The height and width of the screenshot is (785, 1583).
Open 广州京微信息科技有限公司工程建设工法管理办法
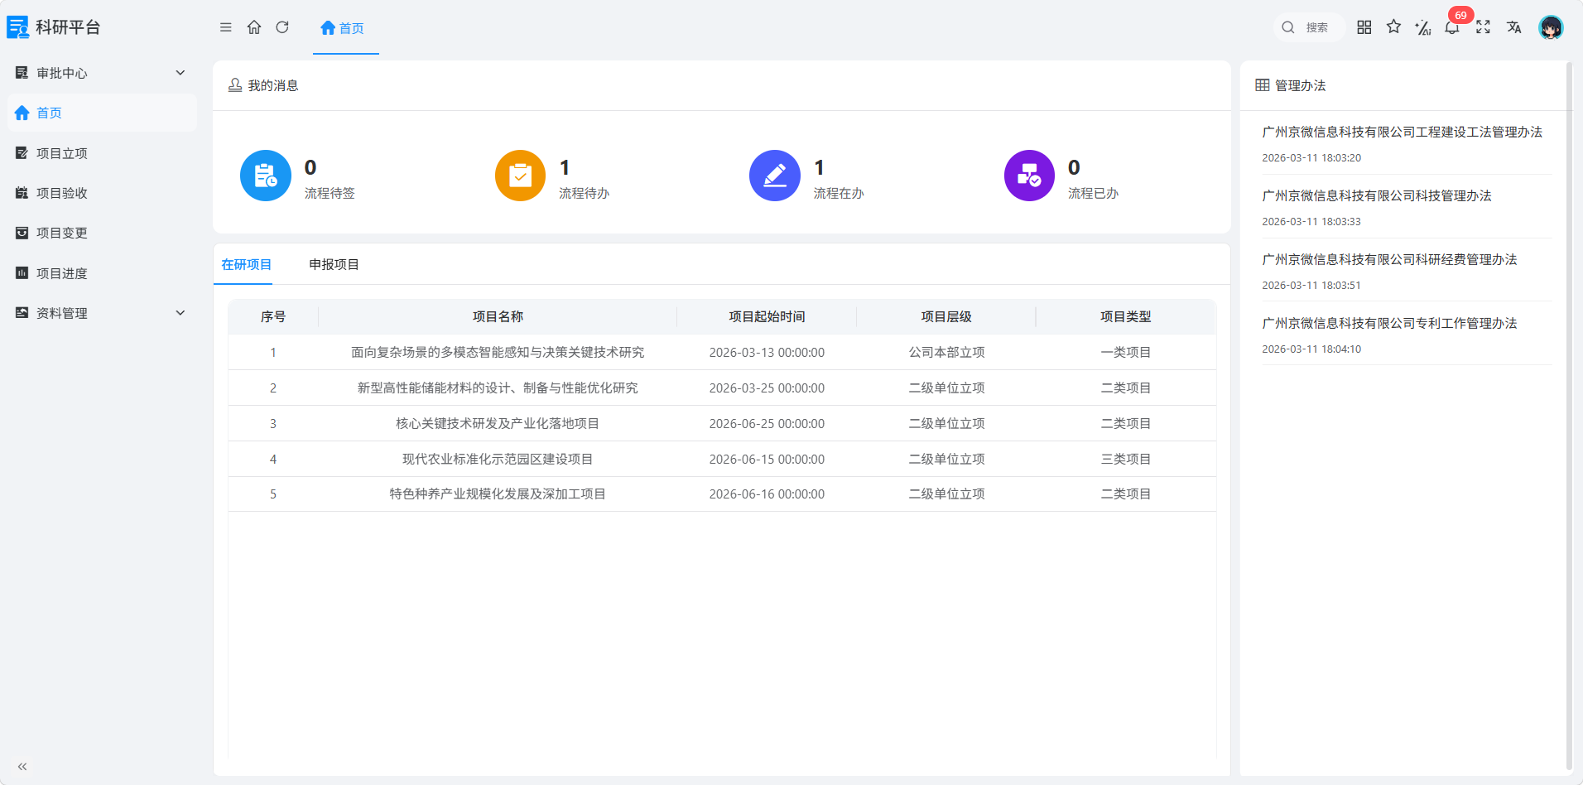click(x=1402, y=132)
